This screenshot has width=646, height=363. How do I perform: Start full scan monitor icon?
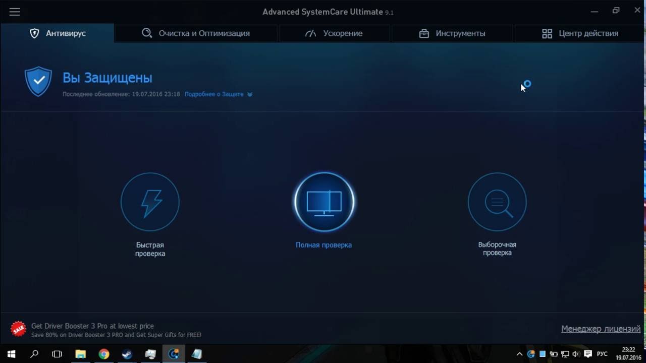(324, 202)
